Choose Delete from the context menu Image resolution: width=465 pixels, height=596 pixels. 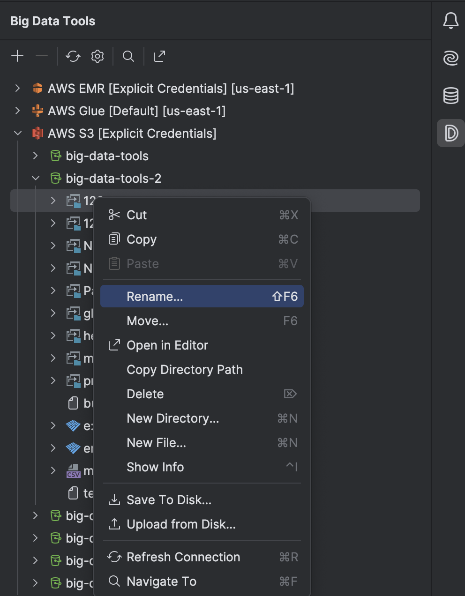202,394
